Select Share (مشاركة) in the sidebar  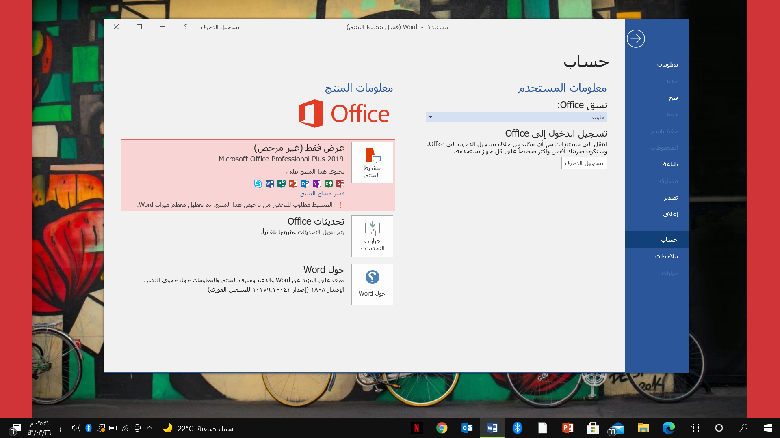click(657, 181)
